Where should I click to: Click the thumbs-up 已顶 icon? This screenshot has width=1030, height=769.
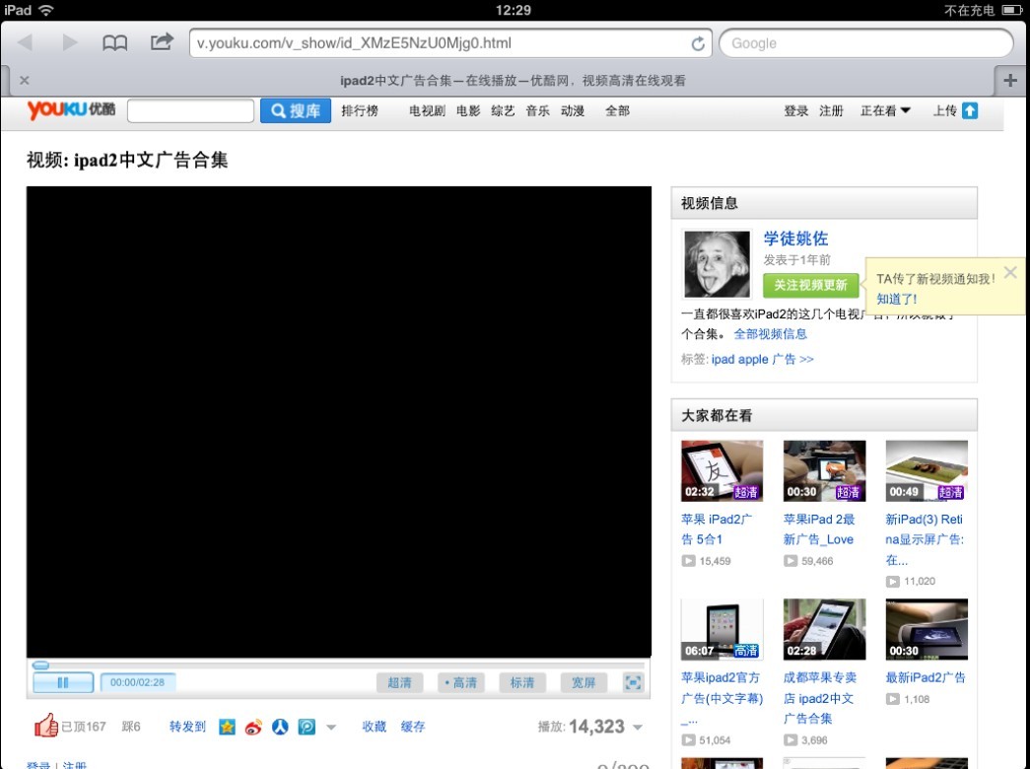pyautogui.click(x=46, y=725)
